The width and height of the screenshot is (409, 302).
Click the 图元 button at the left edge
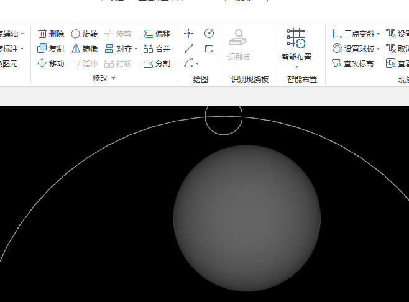tap(9, 63)
